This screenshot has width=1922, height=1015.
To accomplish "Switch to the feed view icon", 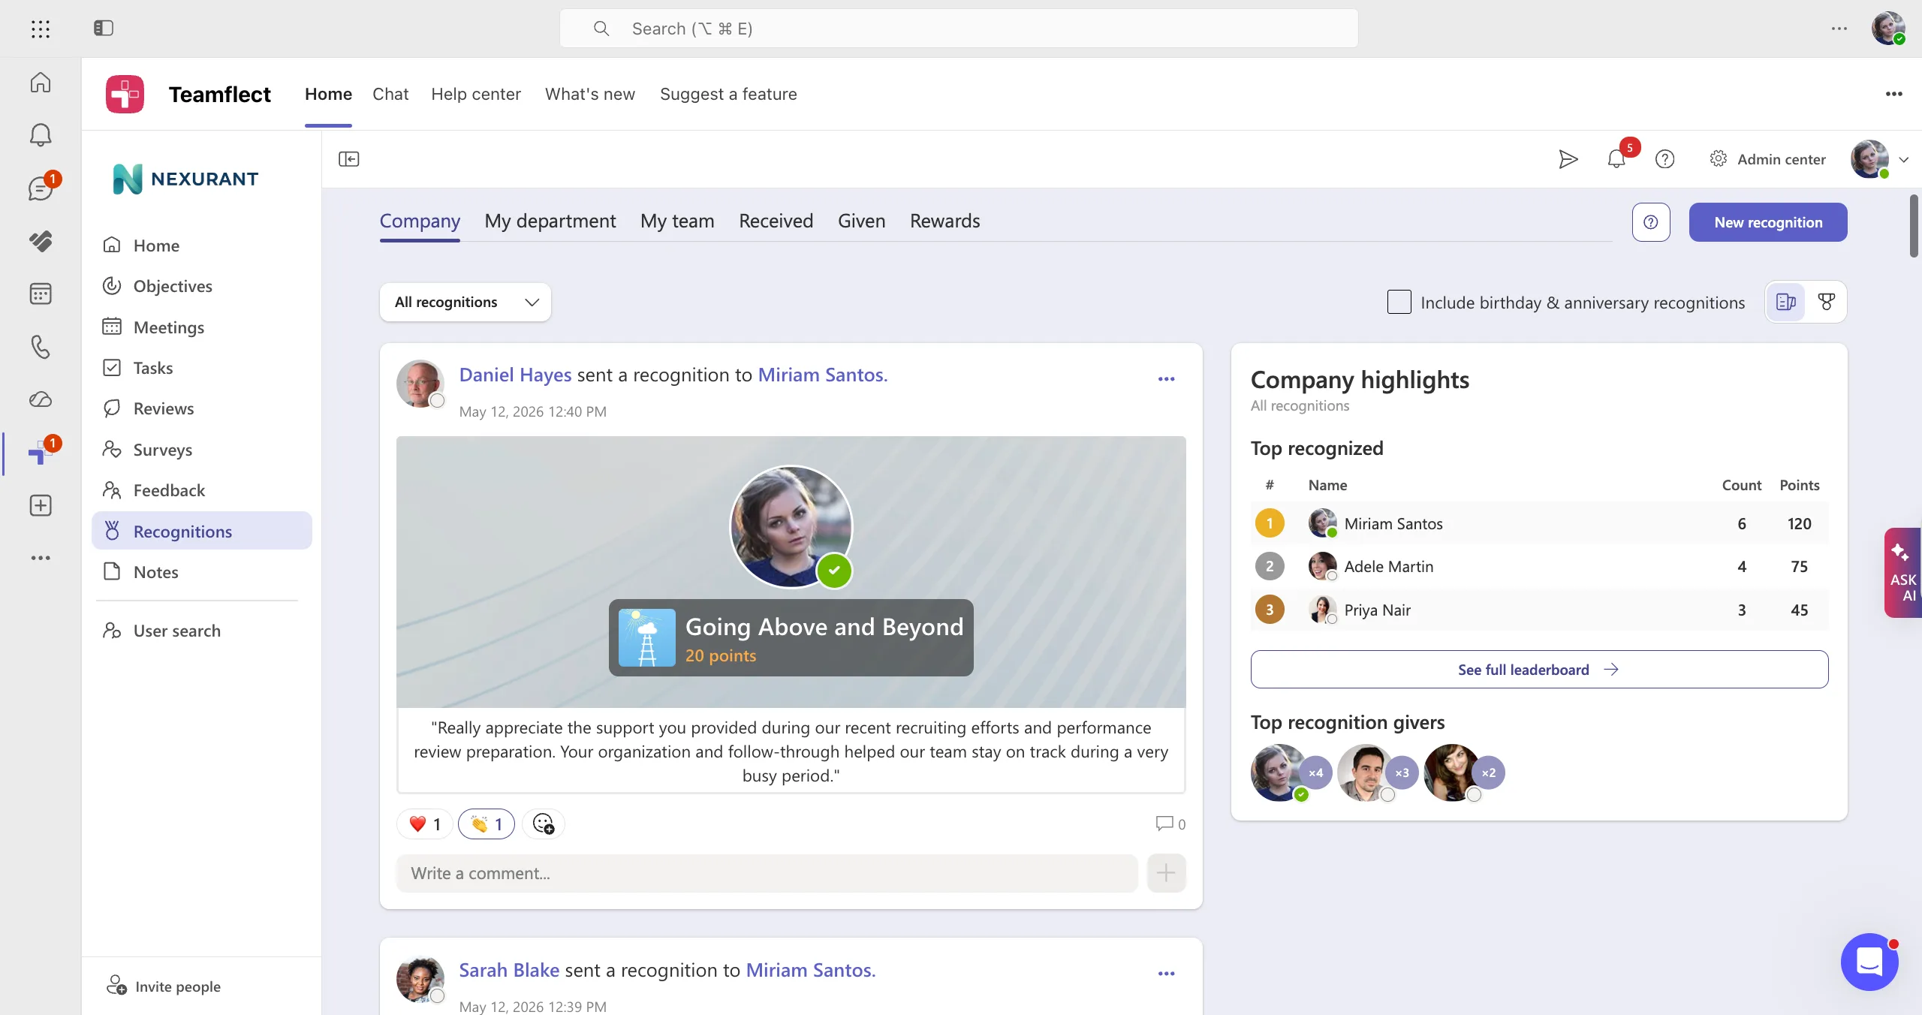I will tap(1786, 302).
